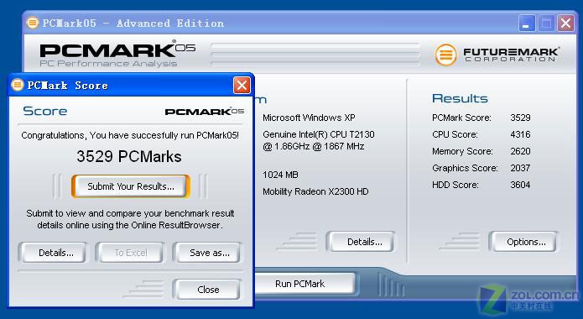Select the '3529 PCMarks' score text

[129, 156]
